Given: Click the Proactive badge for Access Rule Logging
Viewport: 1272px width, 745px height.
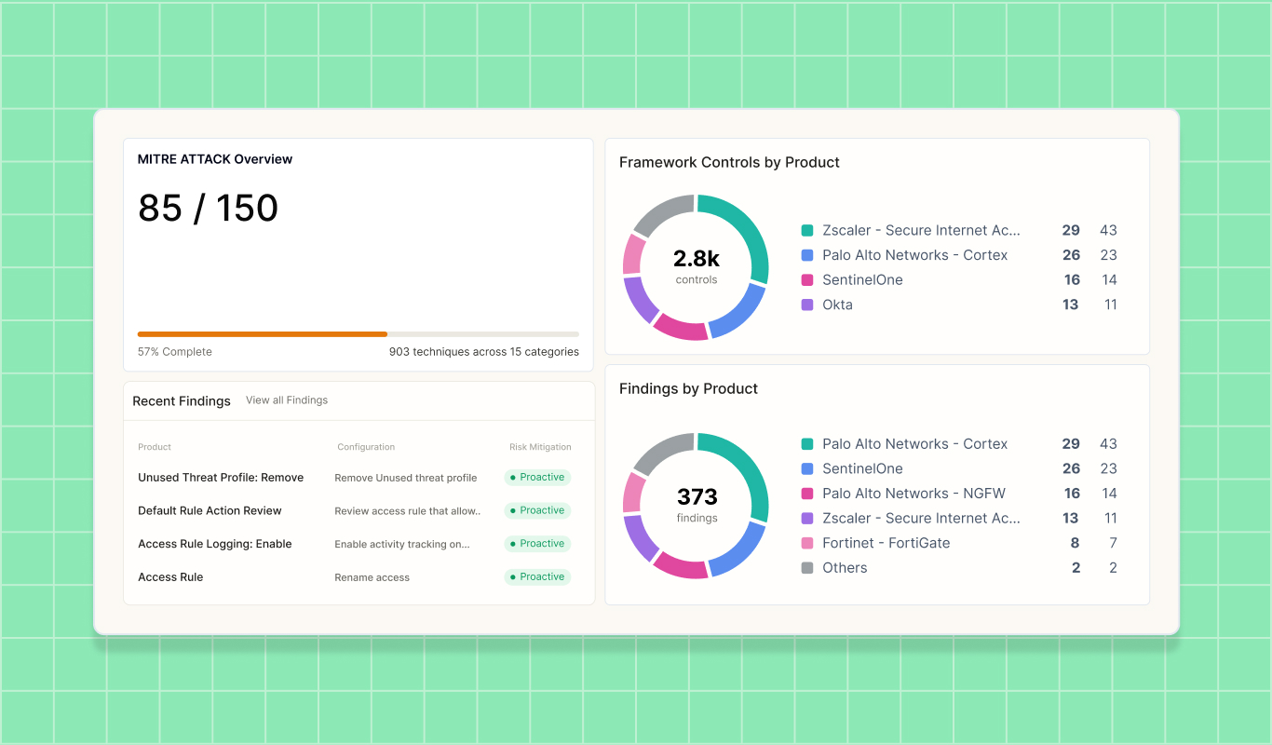Looking at the screenshot, I should tap(537, 544).
